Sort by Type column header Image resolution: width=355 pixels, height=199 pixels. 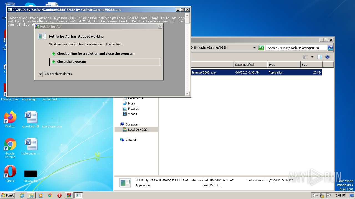(284, 65)
